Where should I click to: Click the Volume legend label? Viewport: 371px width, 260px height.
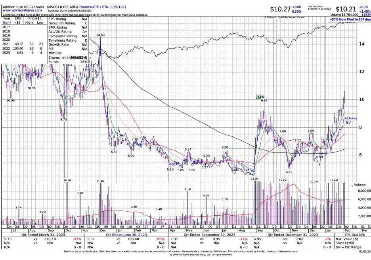click(360, 185)
